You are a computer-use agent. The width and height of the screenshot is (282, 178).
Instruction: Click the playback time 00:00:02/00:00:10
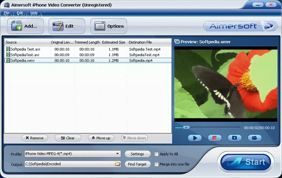coord(259,128)
